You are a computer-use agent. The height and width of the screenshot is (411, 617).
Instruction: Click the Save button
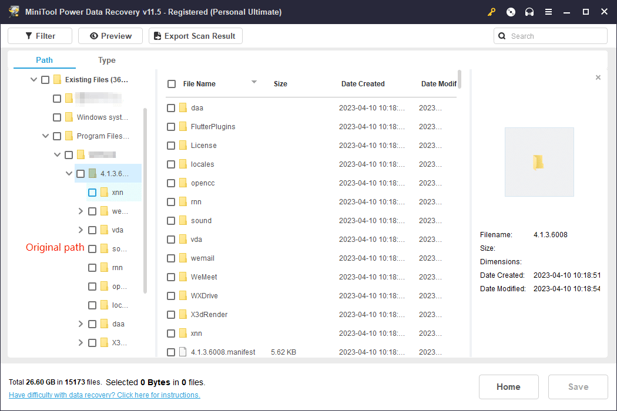(x=578, y=387)
